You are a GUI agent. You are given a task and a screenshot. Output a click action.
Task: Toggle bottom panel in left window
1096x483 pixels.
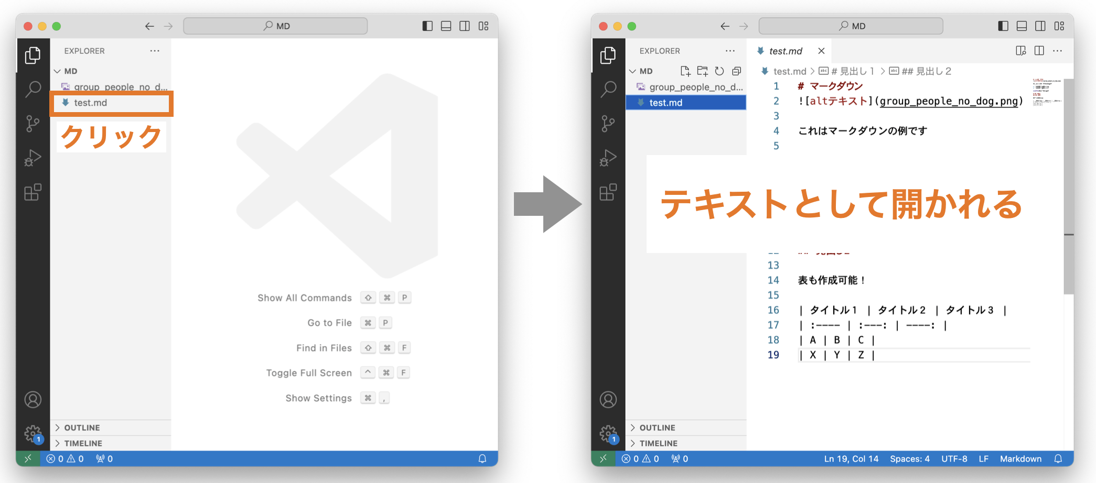[446, 26]
